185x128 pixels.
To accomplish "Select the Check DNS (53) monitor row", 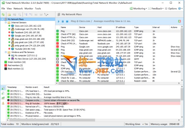I will click(118, 40).
